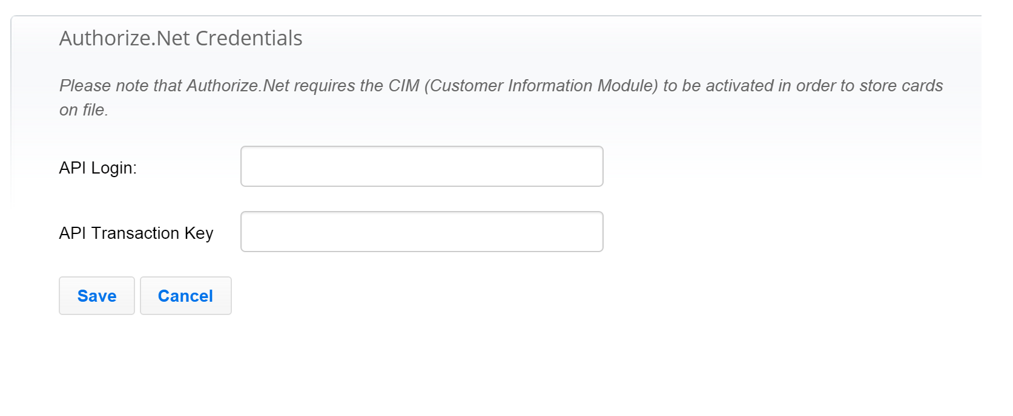Image resolution: width=1013 pixels, height=416 pixels.
Task: Select the Transaction Key entry field
Action: (421, 232)
